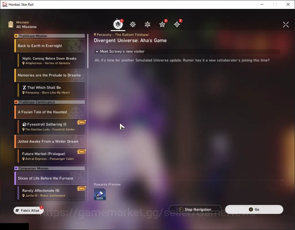Switch to the Trailblaze Continuance filter icon
This screenshot has height=230, width=295.
(147, 24)
